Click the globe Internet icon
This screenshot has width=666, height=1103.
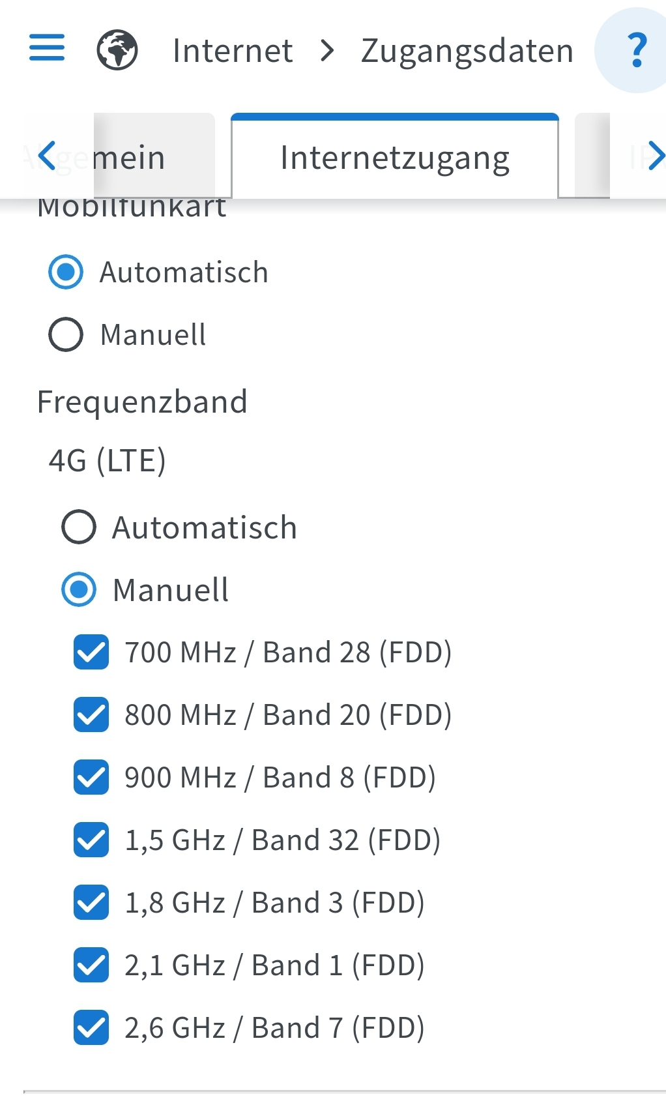[117, 50]
